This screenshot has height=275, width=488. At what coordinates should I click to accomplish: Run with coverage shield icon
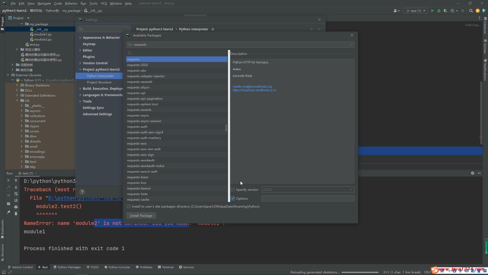click(446, 11)
